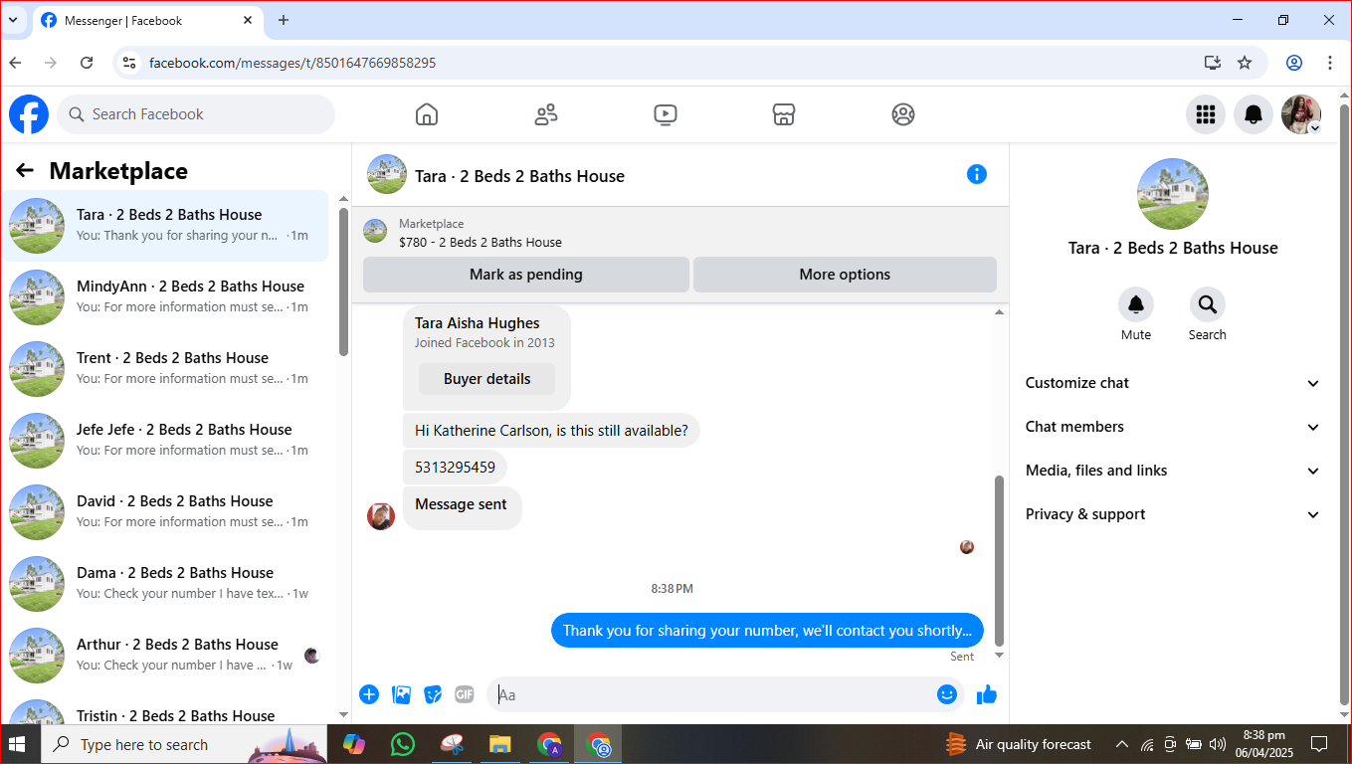
Task: Click the sent Thank you message bubble
Action: (x=767, y=630)
